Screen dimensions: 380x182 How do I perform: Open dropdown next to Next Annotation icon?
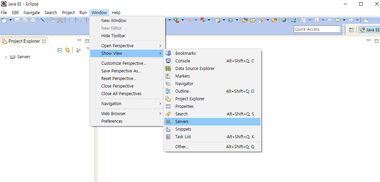(310, 20)
